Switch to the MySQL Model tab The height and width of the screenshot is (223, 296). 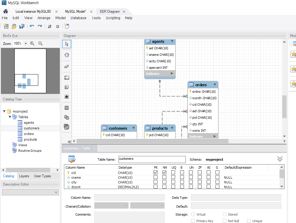(x=75, y=12)
